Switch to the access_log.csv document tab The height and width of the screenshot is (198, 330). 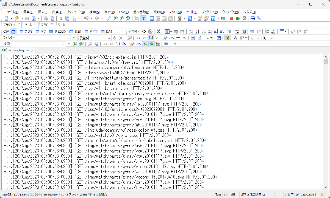tap(18, 50)
